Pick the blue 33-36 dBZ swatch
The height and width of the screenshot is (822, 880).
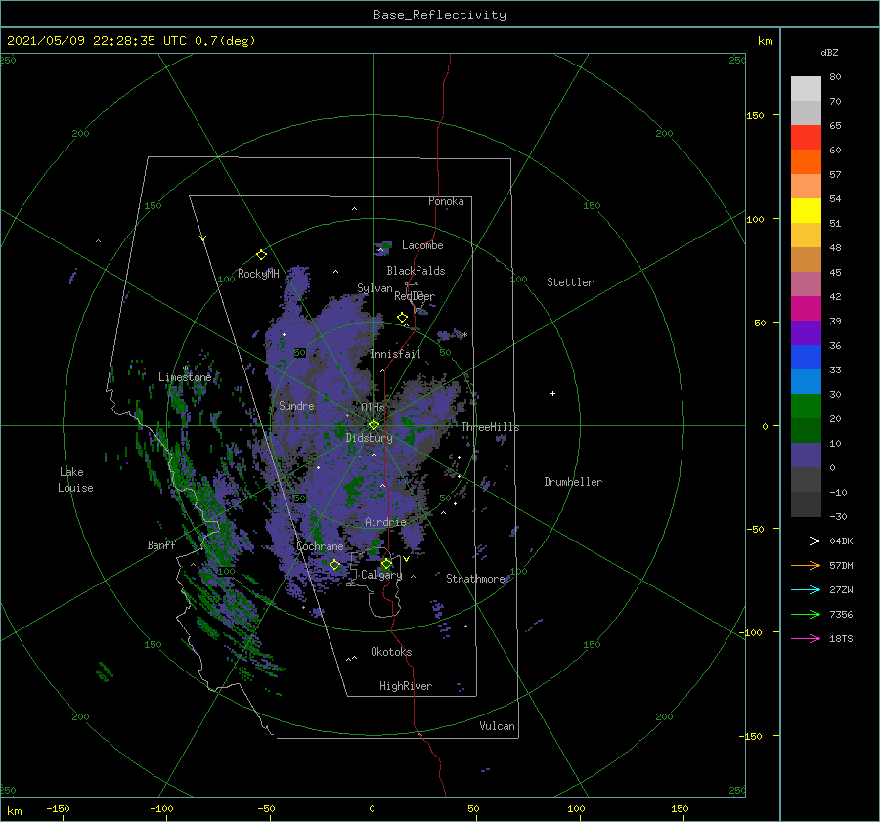pos(806,358)
